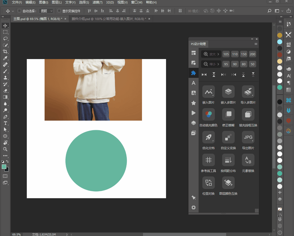This screenshot has width=294, height=236.
Task: Click 50 shrink percent button
Action: point(252,64)
